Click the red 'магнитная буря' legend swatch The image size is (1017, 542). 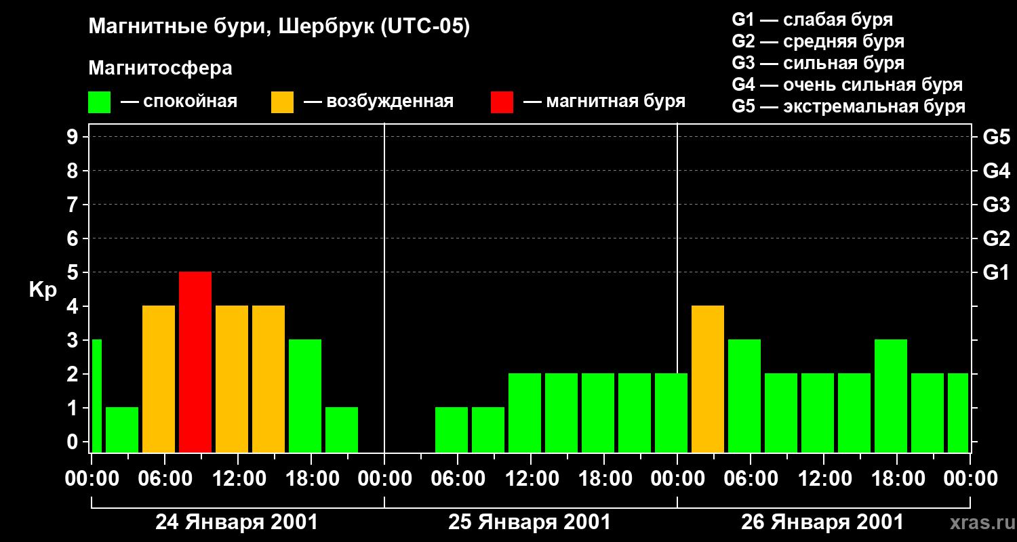pos(502,102)
